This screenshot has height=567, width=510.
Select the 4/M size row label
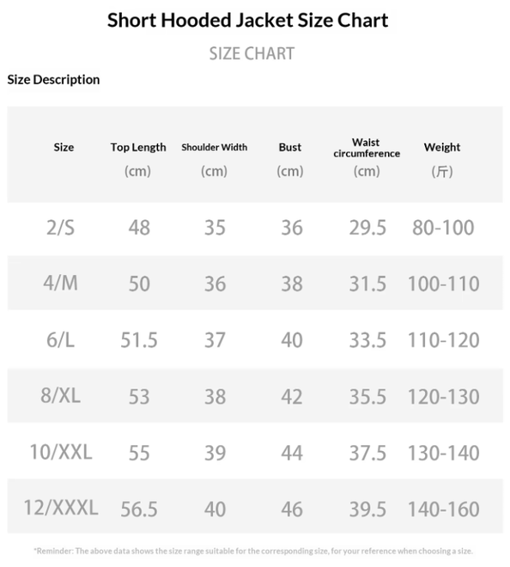[x=60, y=283]
